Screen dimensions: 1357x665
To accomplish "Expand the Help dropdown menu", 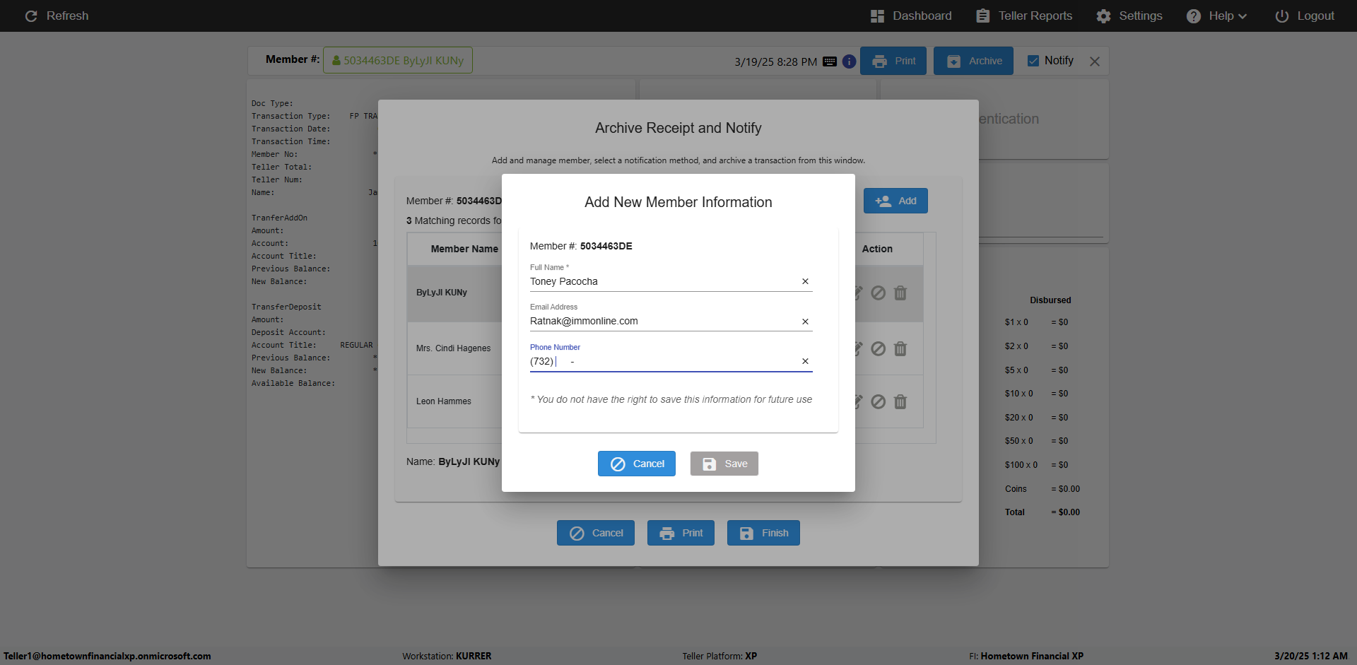I will pyautogui.click(x=1216, y=16).
